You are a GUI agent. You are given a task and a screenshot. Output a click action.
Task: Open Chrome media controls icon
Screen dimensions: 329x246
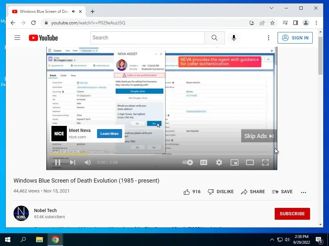point(285,23)
